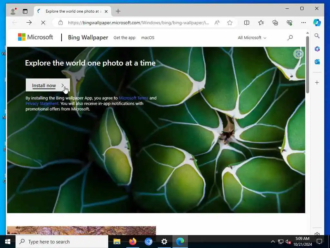This screenshot has width=330, height=248.
Task: Show hidden tray icons chevron
Action: click(273, 242)
